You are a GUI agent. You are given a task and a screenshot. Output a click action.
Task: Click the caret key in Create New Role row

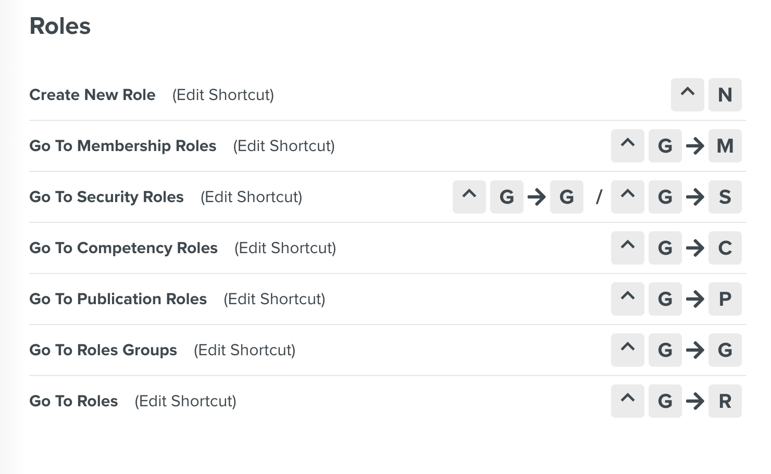688,95
